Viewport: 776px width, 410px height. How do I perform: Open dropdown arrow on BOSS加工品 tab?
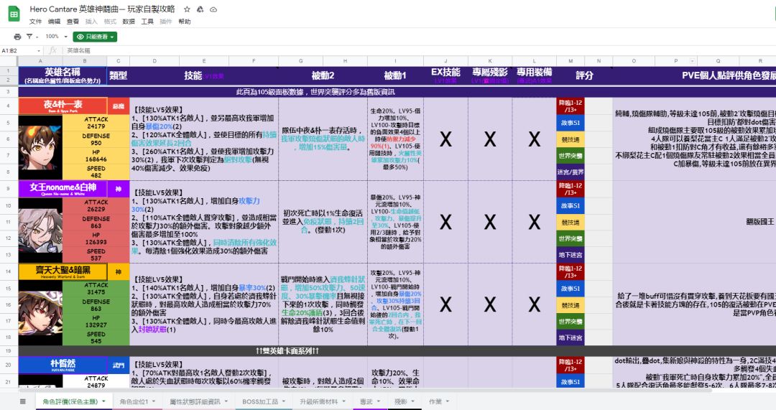284,401
